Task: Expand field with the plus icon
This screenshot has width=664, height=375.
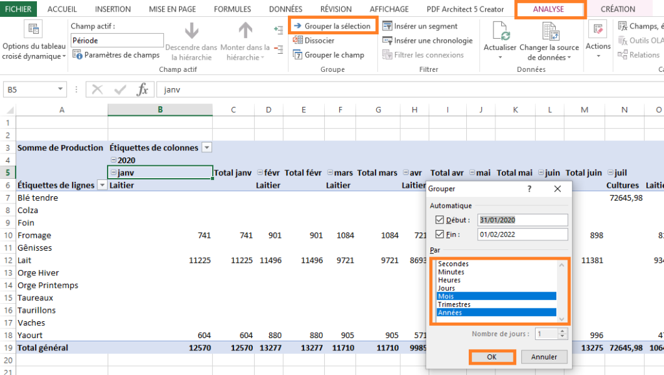Action: coord(278,29)
